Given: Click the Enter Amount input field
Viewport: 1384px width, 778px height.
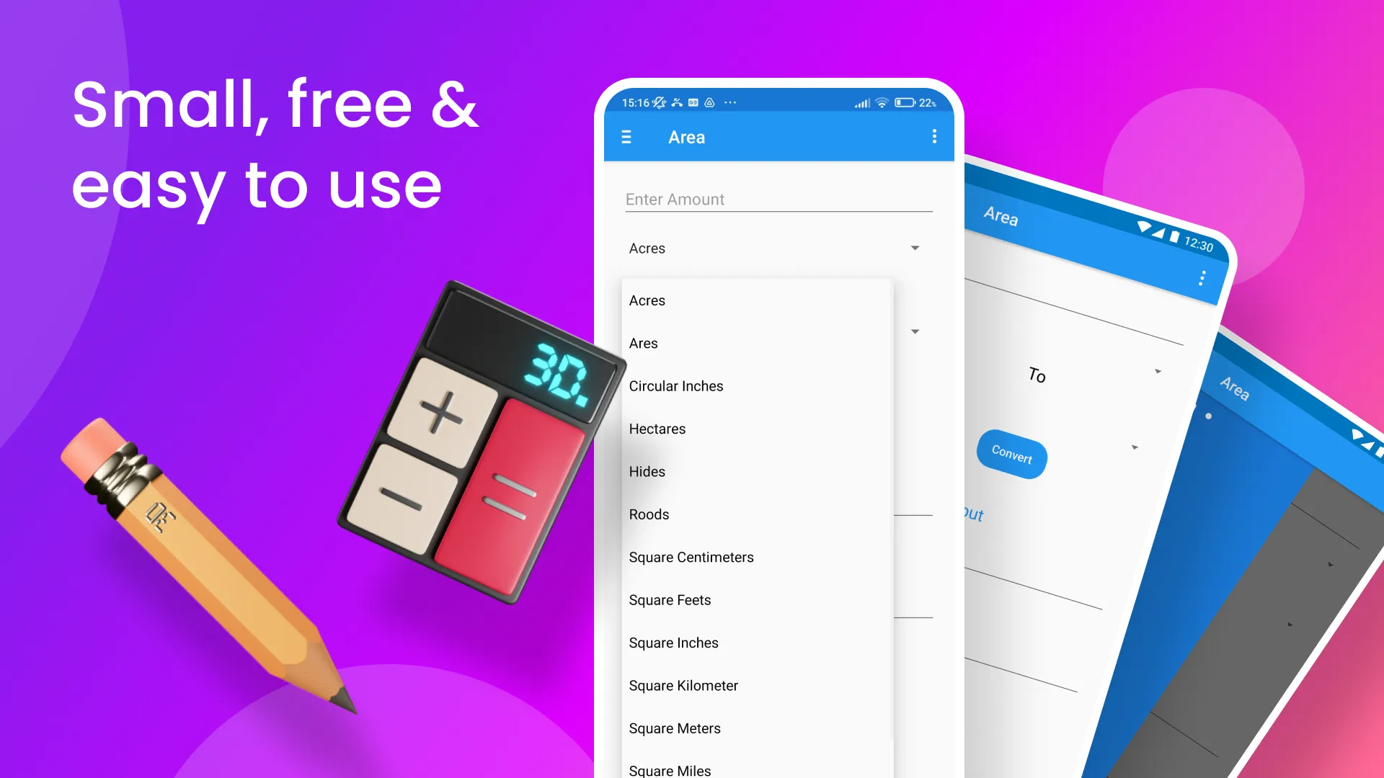Looking at the screenshot, I should point(778,199).
